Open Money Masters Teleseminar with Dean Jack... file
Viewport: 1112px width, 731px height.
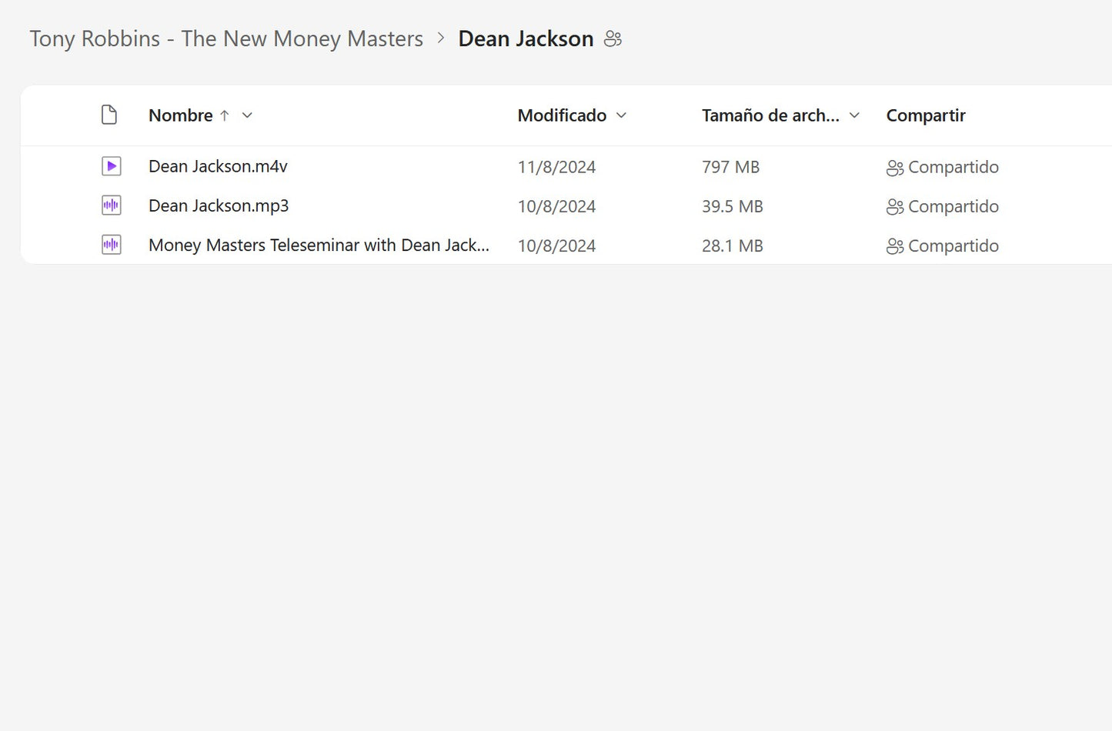[319, 245]
